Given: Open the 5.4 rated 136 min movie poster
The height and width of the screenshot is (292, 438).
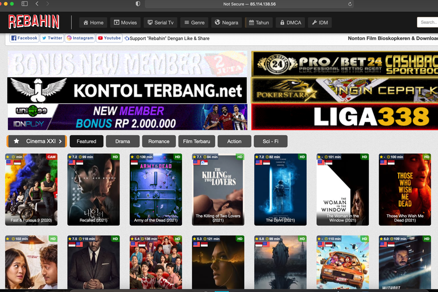Looking at the screenshot, I should click(x=156, y=262).
